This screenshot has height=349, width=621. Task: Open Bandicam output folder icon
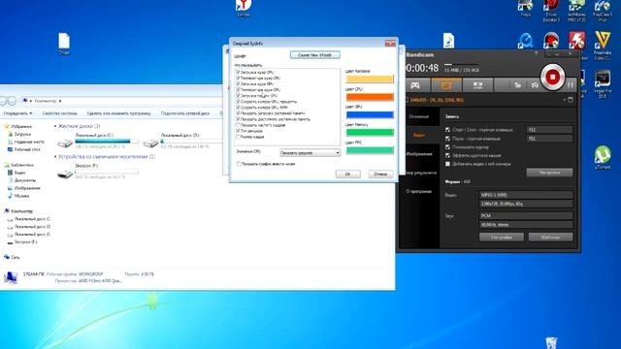517,85
